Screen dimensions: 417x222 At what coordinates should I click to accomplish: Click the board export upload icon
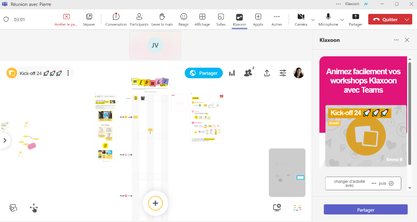tap(267, 73)
